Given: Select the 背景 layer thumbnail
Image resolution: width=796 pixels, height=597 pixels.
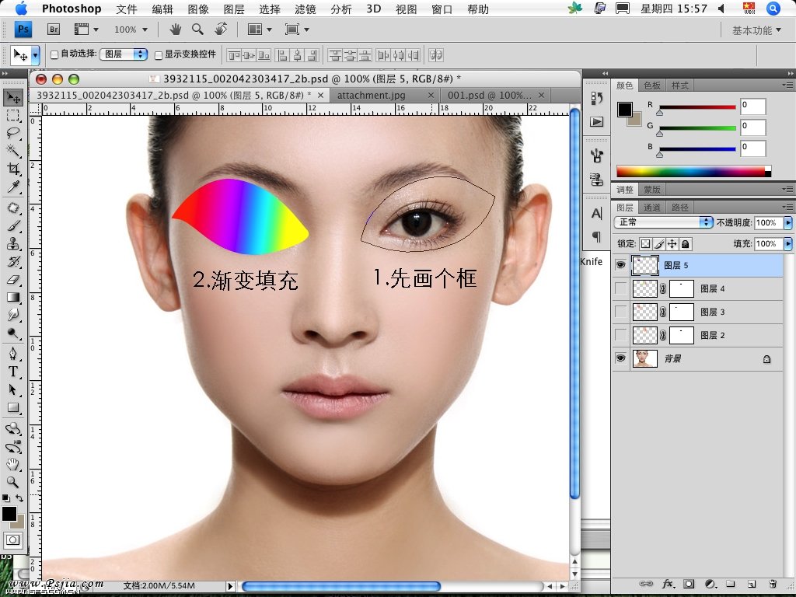Looking at the screenshot, I should click(x=645, y=358).
